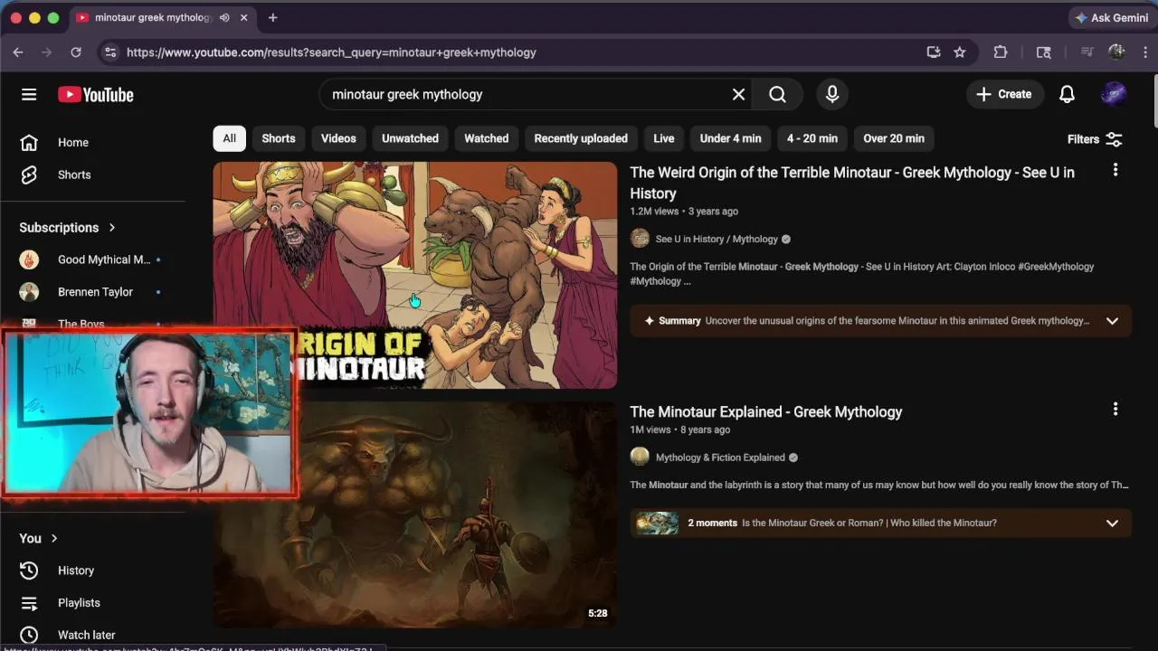Open the YouTube hamburger guide menu
Image resolution: width=1158 pixels, height=651 pixels.
[x=29, y=94]
